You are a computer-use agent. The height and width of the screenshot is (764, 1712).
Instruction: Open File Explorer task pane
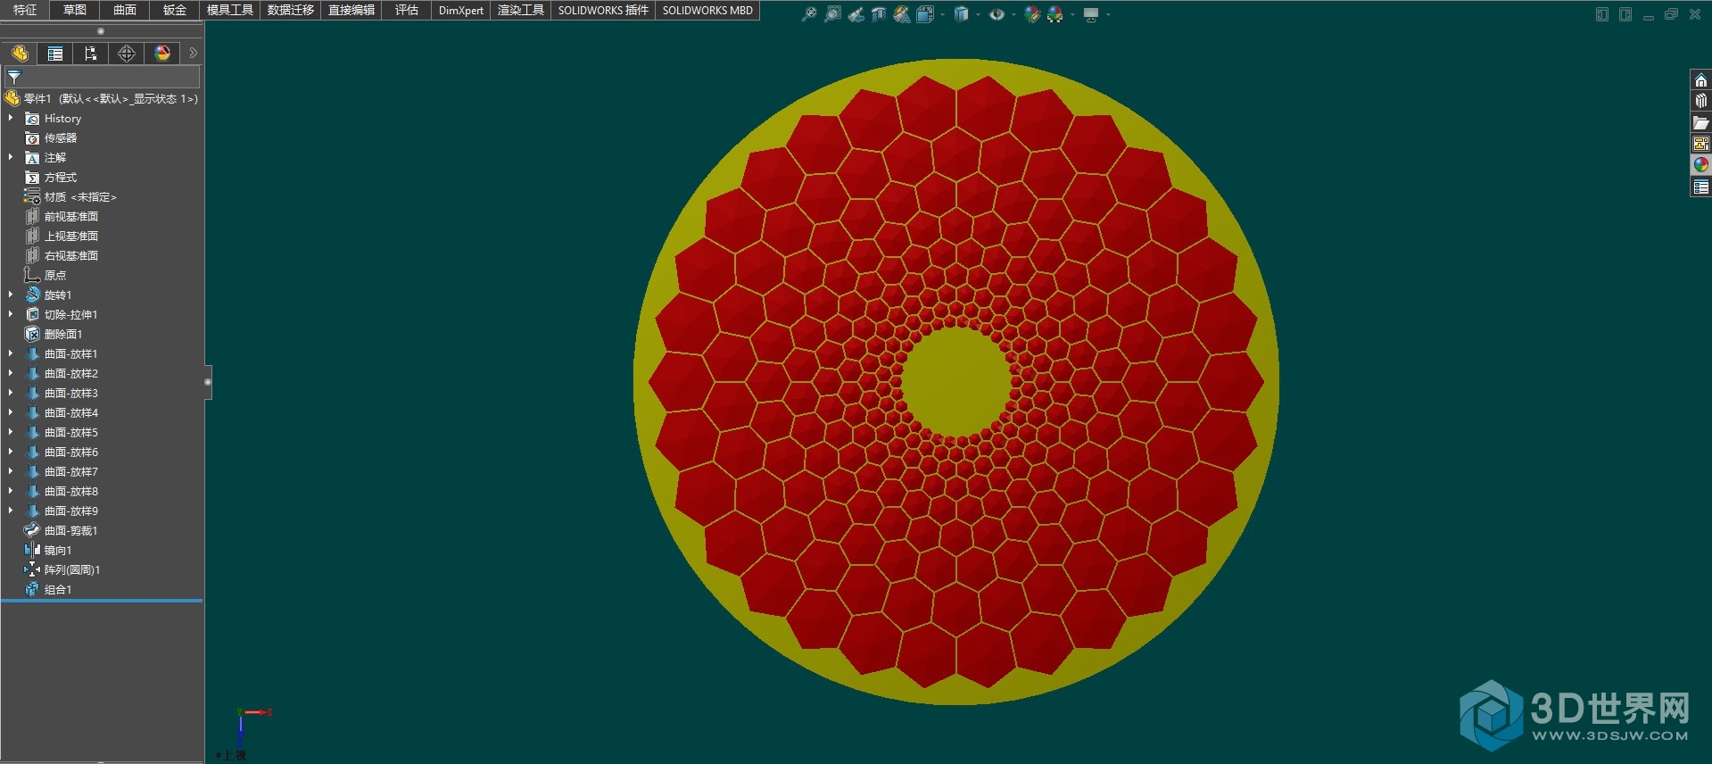(1701, 122)
